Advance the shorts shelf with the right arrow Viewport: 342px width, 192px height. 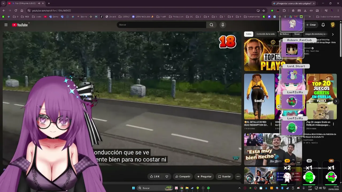(336, 101)
